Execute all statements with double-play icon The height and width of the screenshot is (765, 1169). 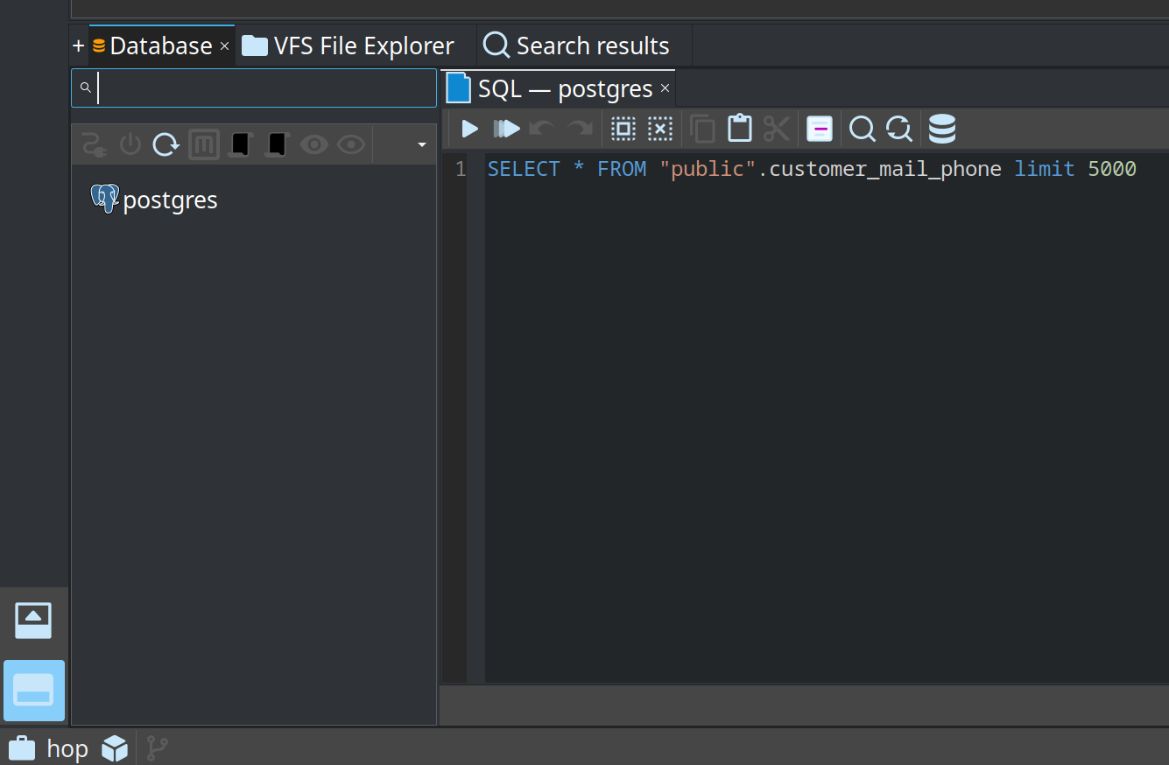506,130
